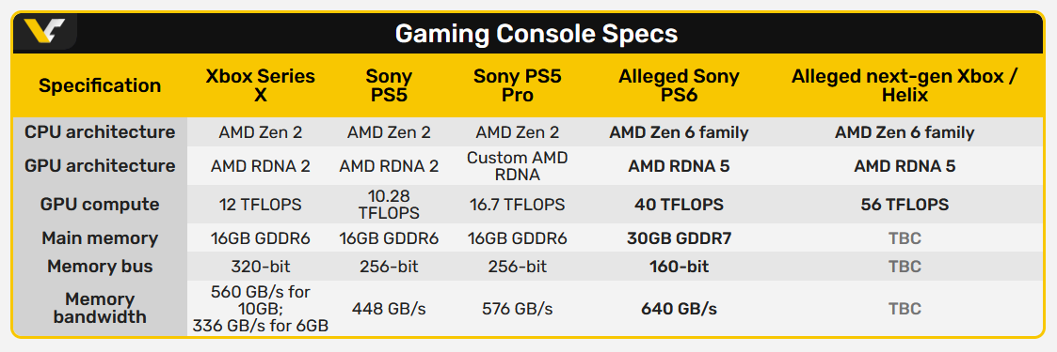Select the 10.28 TFLOPS cell
Image resolution: width=1057 pixels, height=352 pixels.
389,205
